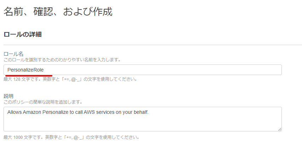This screenshot has width=302, height=148.
Task: Click the ロールの詳細 section heading
Action: tap(23, 35)
